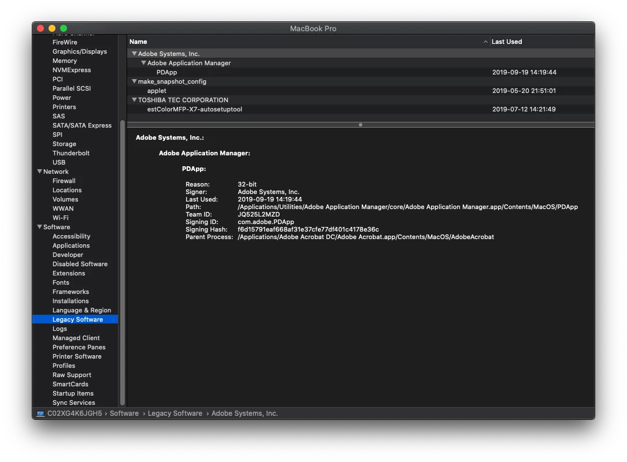Toggle sort order arrow in Name column
627x462 pixels.
pyautogui.click(x=485, y=42)
